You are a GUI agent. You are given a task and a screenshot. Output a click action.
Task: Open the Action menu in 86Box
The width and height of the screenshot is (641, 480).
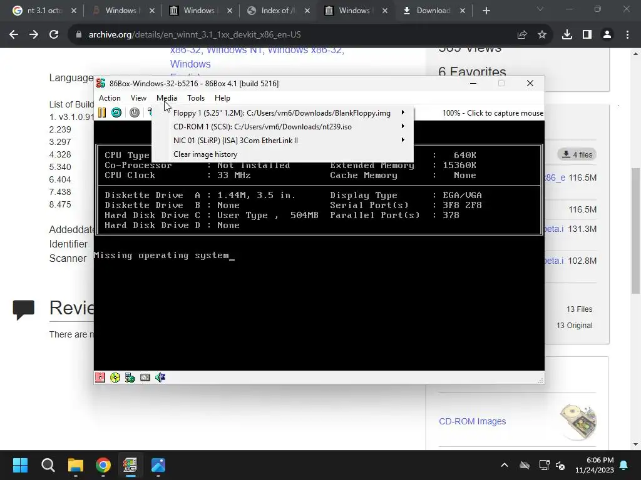110,98
